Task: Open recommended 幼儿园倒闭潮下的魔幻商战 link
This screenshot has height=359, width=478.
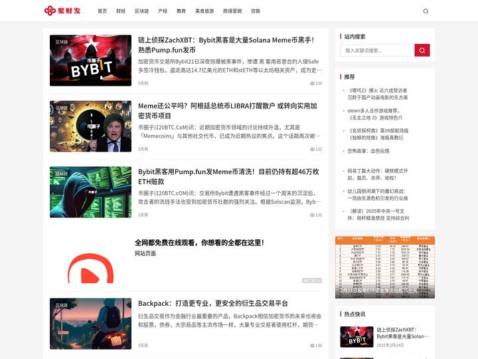Action: (378, 194)
